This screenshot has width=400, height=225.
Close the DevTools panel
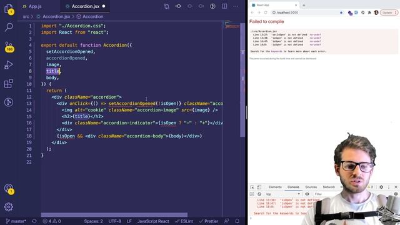396,187
